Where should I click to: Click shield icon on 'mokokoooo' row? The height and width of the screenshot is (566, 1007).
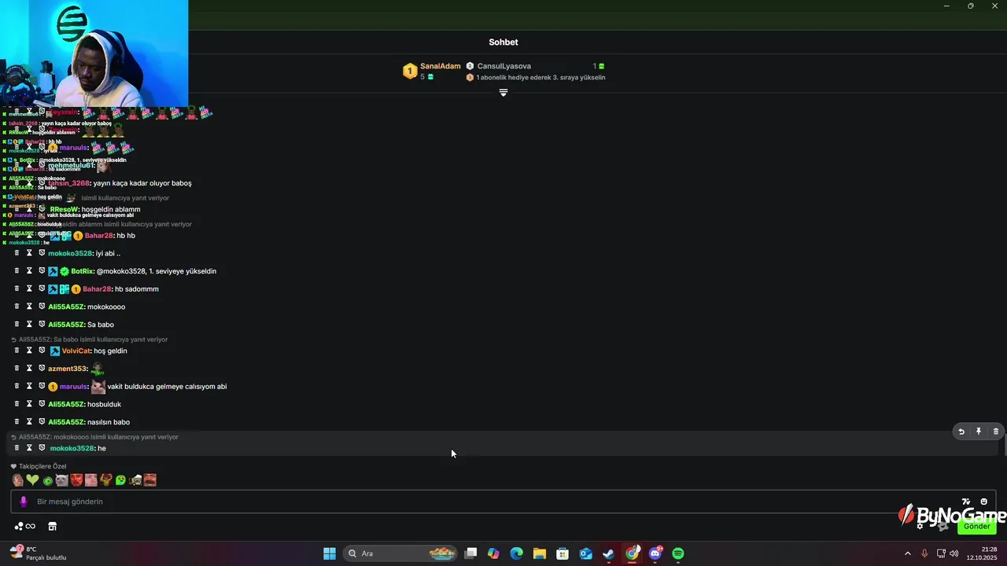click(x=42, y=307)
